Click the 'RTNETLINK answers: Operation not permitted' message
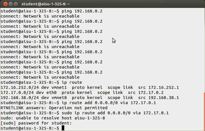 [x=54, y=108]
